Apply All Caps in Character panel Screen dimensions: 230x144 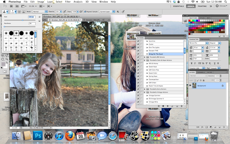(200, 63)
